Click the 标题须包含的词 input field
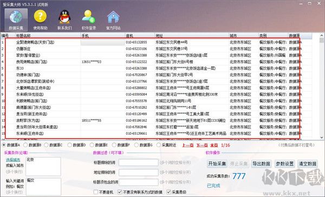 [x=139, y=182]
